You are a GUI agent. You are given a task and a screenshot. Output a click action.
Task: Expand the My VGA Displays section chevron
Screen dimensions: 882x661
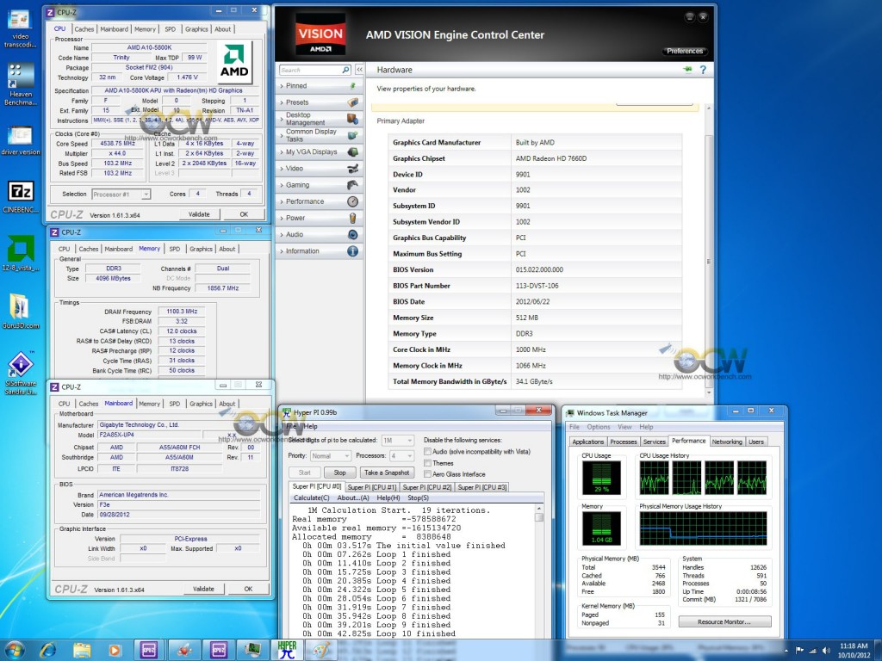[x=282, y=151]
